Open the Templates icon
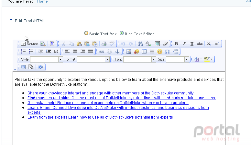The image size is (251, 145). (x=52, y=44)
